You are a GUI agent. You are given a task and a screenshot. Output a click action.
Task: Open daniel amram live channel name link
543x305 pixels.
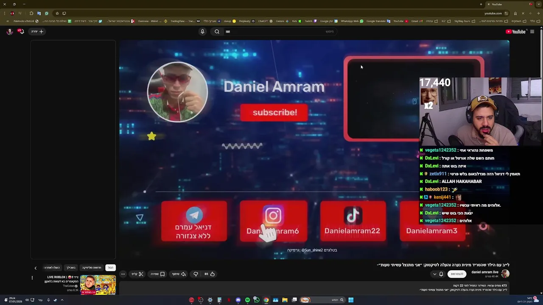485,272
